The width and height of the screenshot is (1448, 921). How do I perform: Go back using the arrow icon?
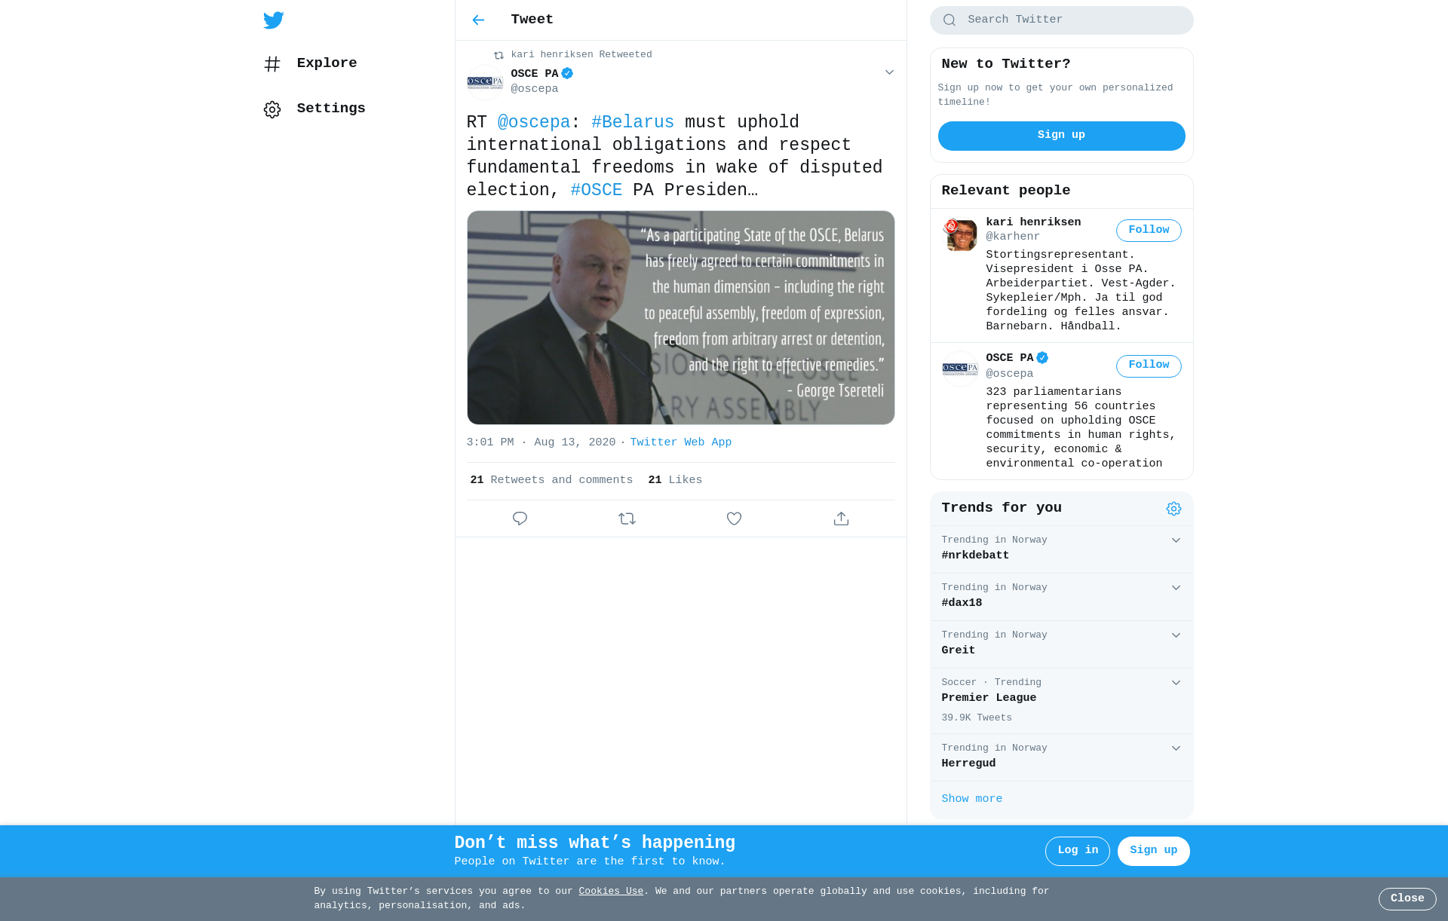[x=478, y=20]
